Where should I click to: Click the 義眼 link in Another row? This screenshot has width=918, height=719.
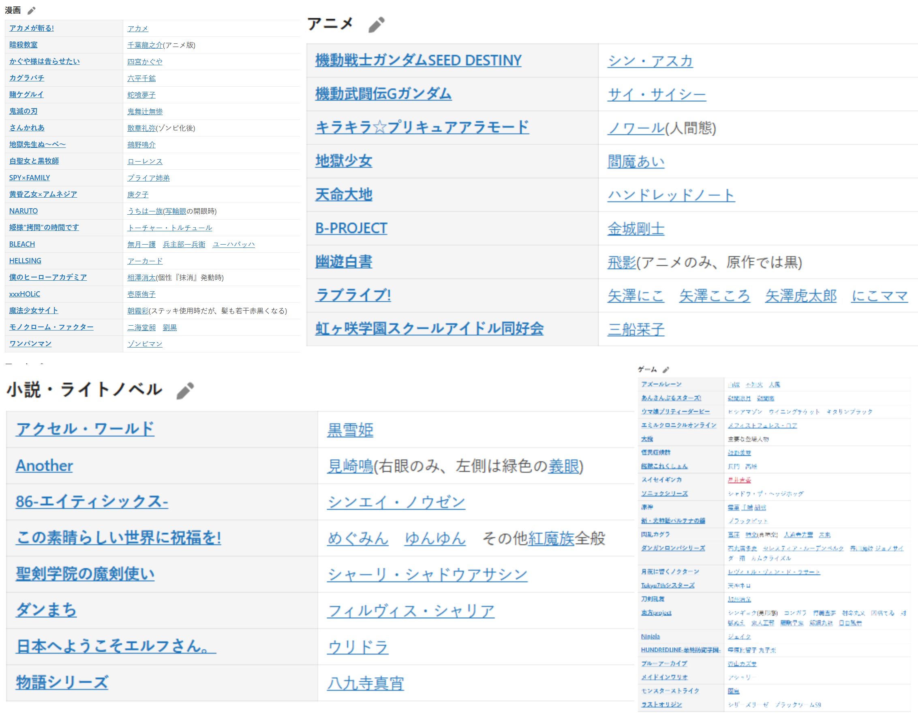(563, 466)
